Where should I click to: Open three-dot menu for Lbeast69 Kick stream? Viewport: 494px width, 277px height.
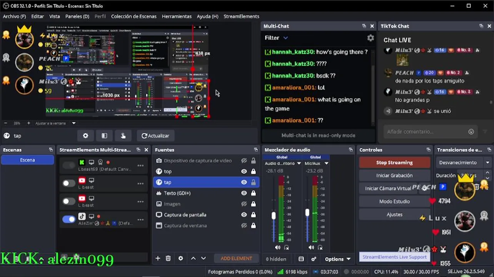point(140,166)
